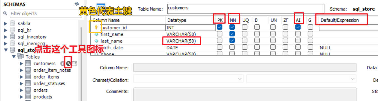Click the Comments text area
378x101 pixels.
tap(245, 94)
